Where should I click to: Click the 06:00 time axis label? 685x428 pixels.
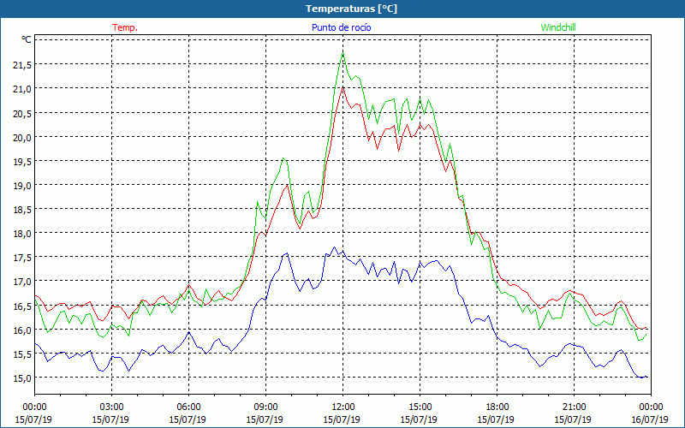188,407
